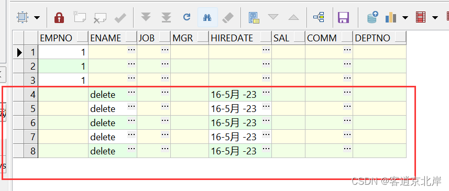Open the ellipsis button in HIREDATE row 6
The height and width of the screenshot is (191, 449).
(266, 120)
